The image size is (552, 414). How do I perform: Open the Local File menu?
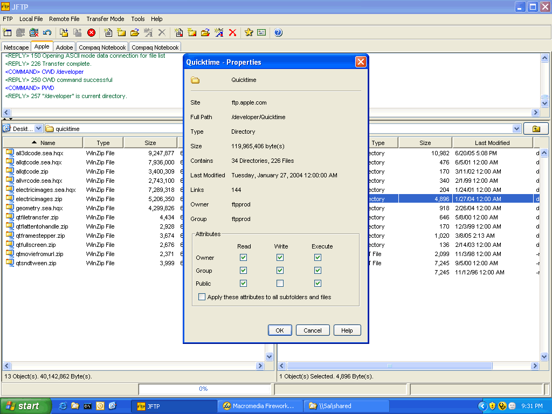[31, 19]
